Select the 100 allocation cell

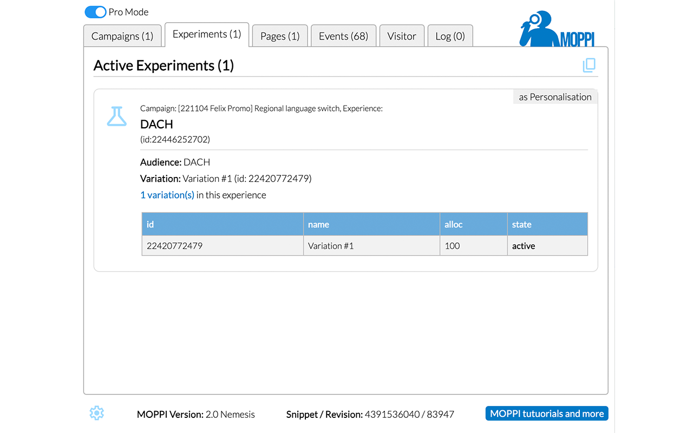[x=474, y=246]
